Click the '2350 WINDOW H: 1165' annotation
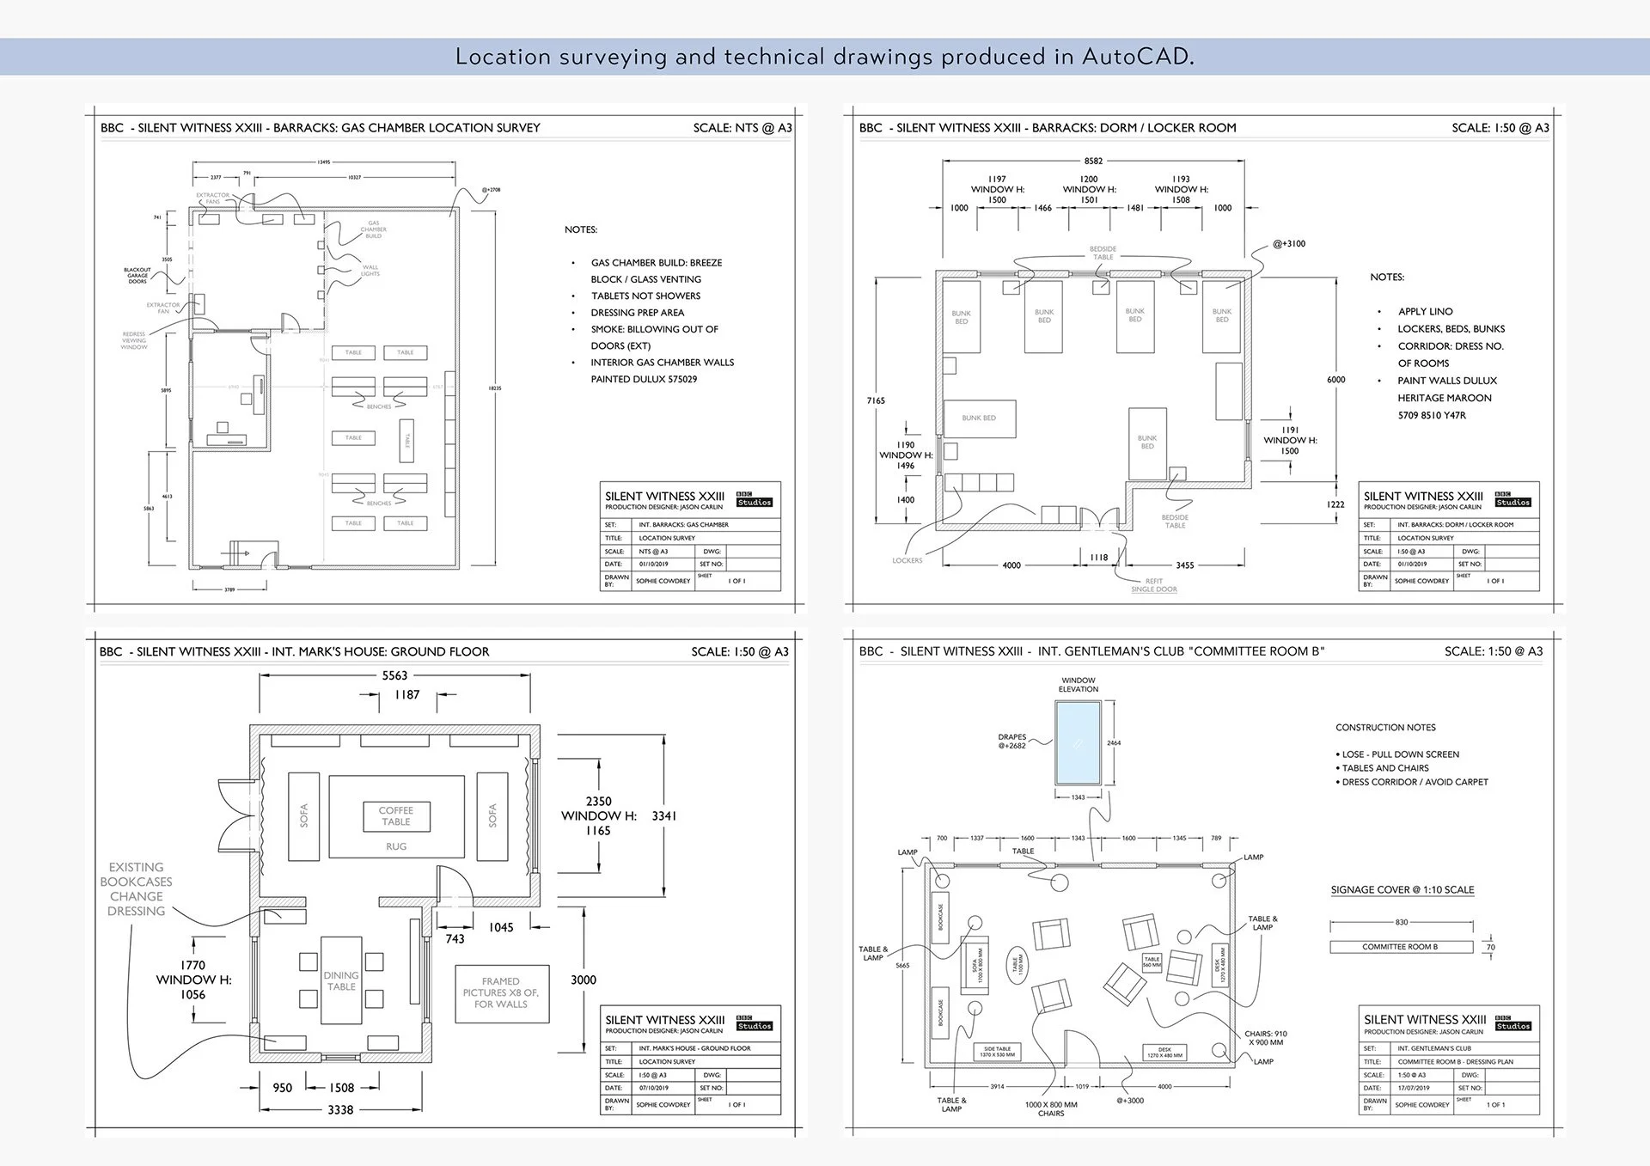 pos(598,815)
